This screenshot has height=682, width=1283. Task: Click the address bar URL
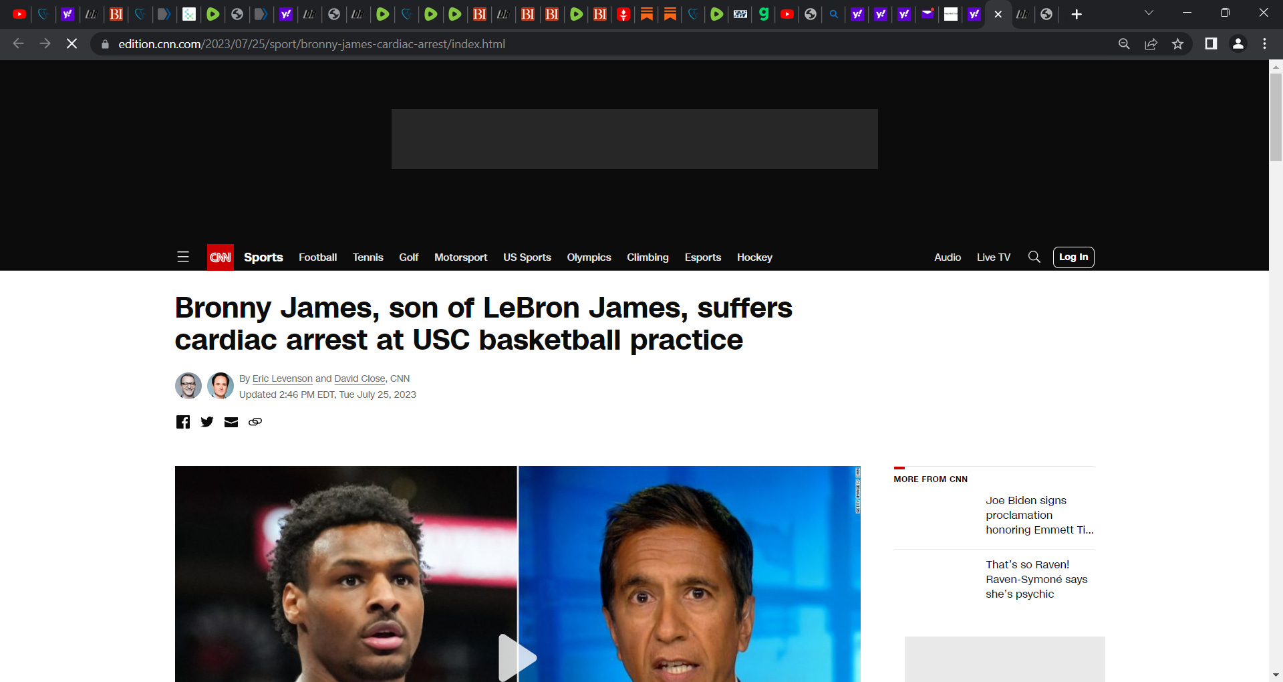coord(311,44)
